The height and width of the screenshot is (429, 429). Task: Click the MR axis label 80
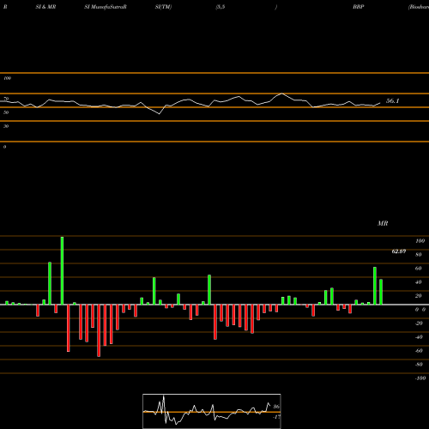point(419,255)
